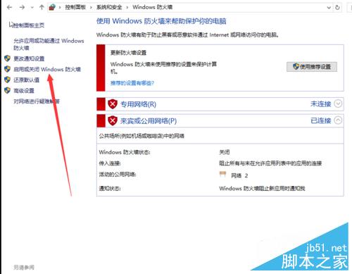The height and width of the screenshot is (274, 352).
Task: Click 未连接 status text
Action: tap(320, 104)
